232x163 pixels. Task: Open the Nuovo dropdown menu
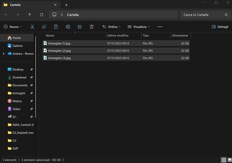click(13, 27)
